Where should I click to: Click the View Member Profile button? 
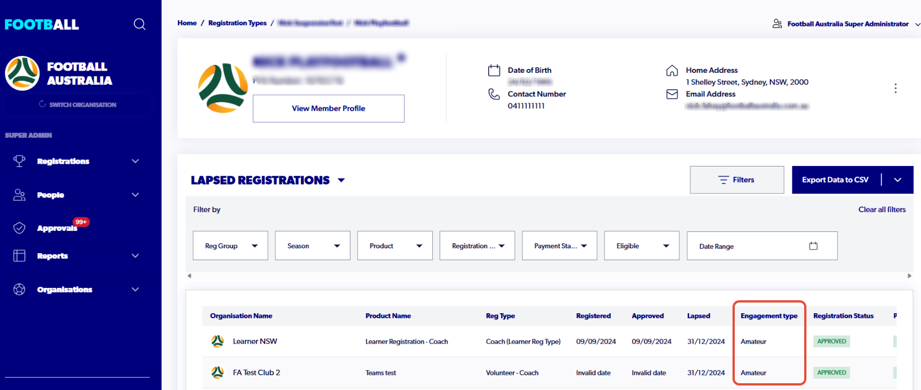(328, 108)
